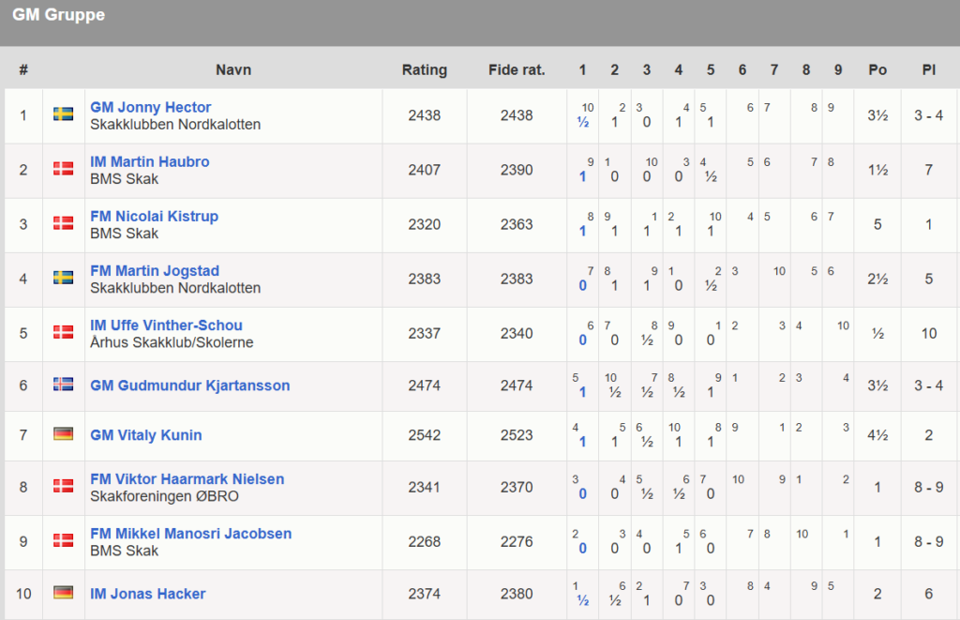
Task: Select the FM Mikkel Manosri Jacobsen link
Action: (x=190, y=534)
